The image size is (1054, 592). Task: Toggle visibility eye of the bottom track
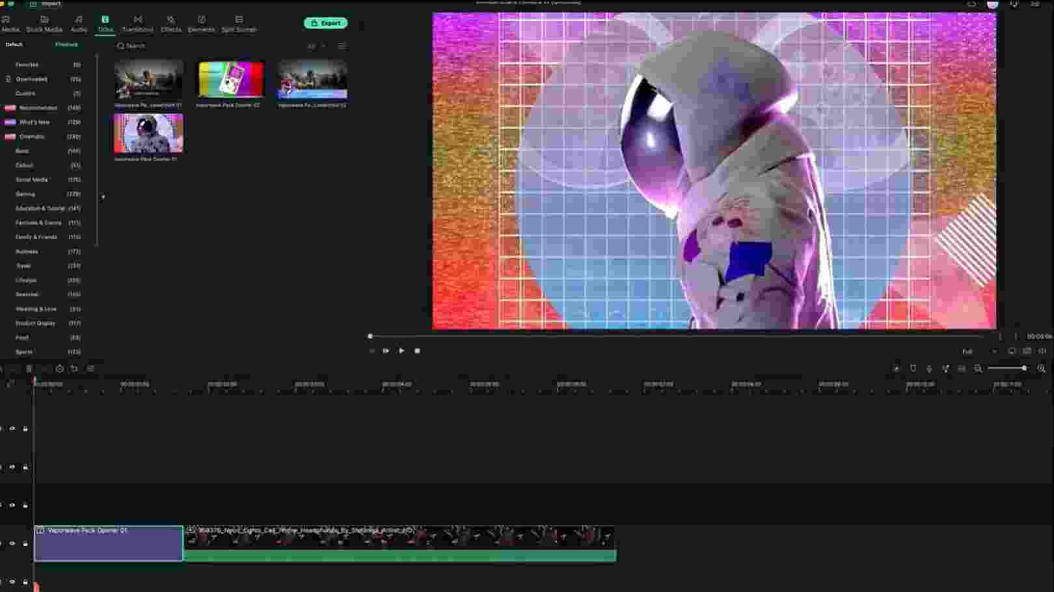(12, 582)
